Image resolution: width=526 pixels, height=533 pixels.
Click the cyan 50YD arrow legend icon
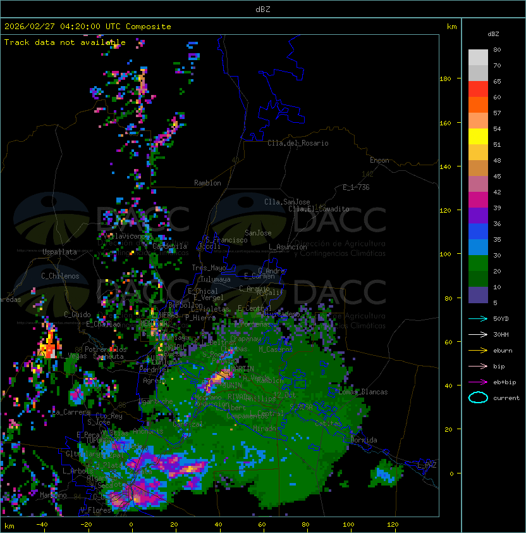[478, 318]
